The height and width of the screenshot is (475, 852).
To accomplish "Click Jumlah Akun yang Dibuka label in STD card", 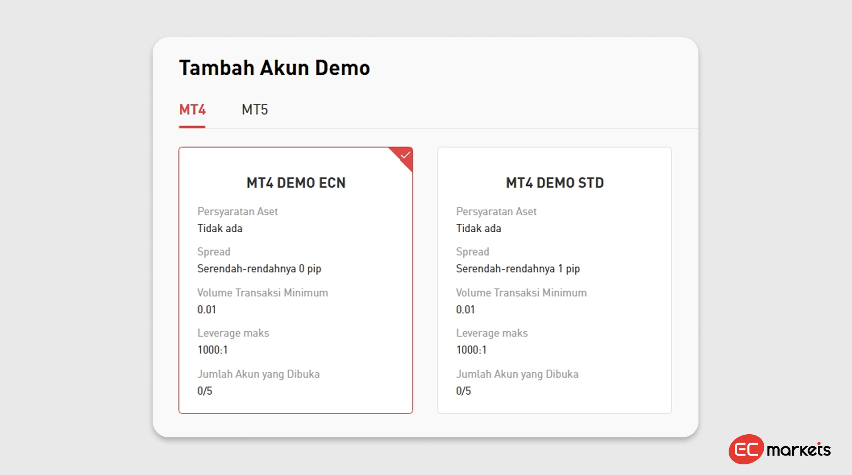I will pyautogui.click(x=517, y=374).
